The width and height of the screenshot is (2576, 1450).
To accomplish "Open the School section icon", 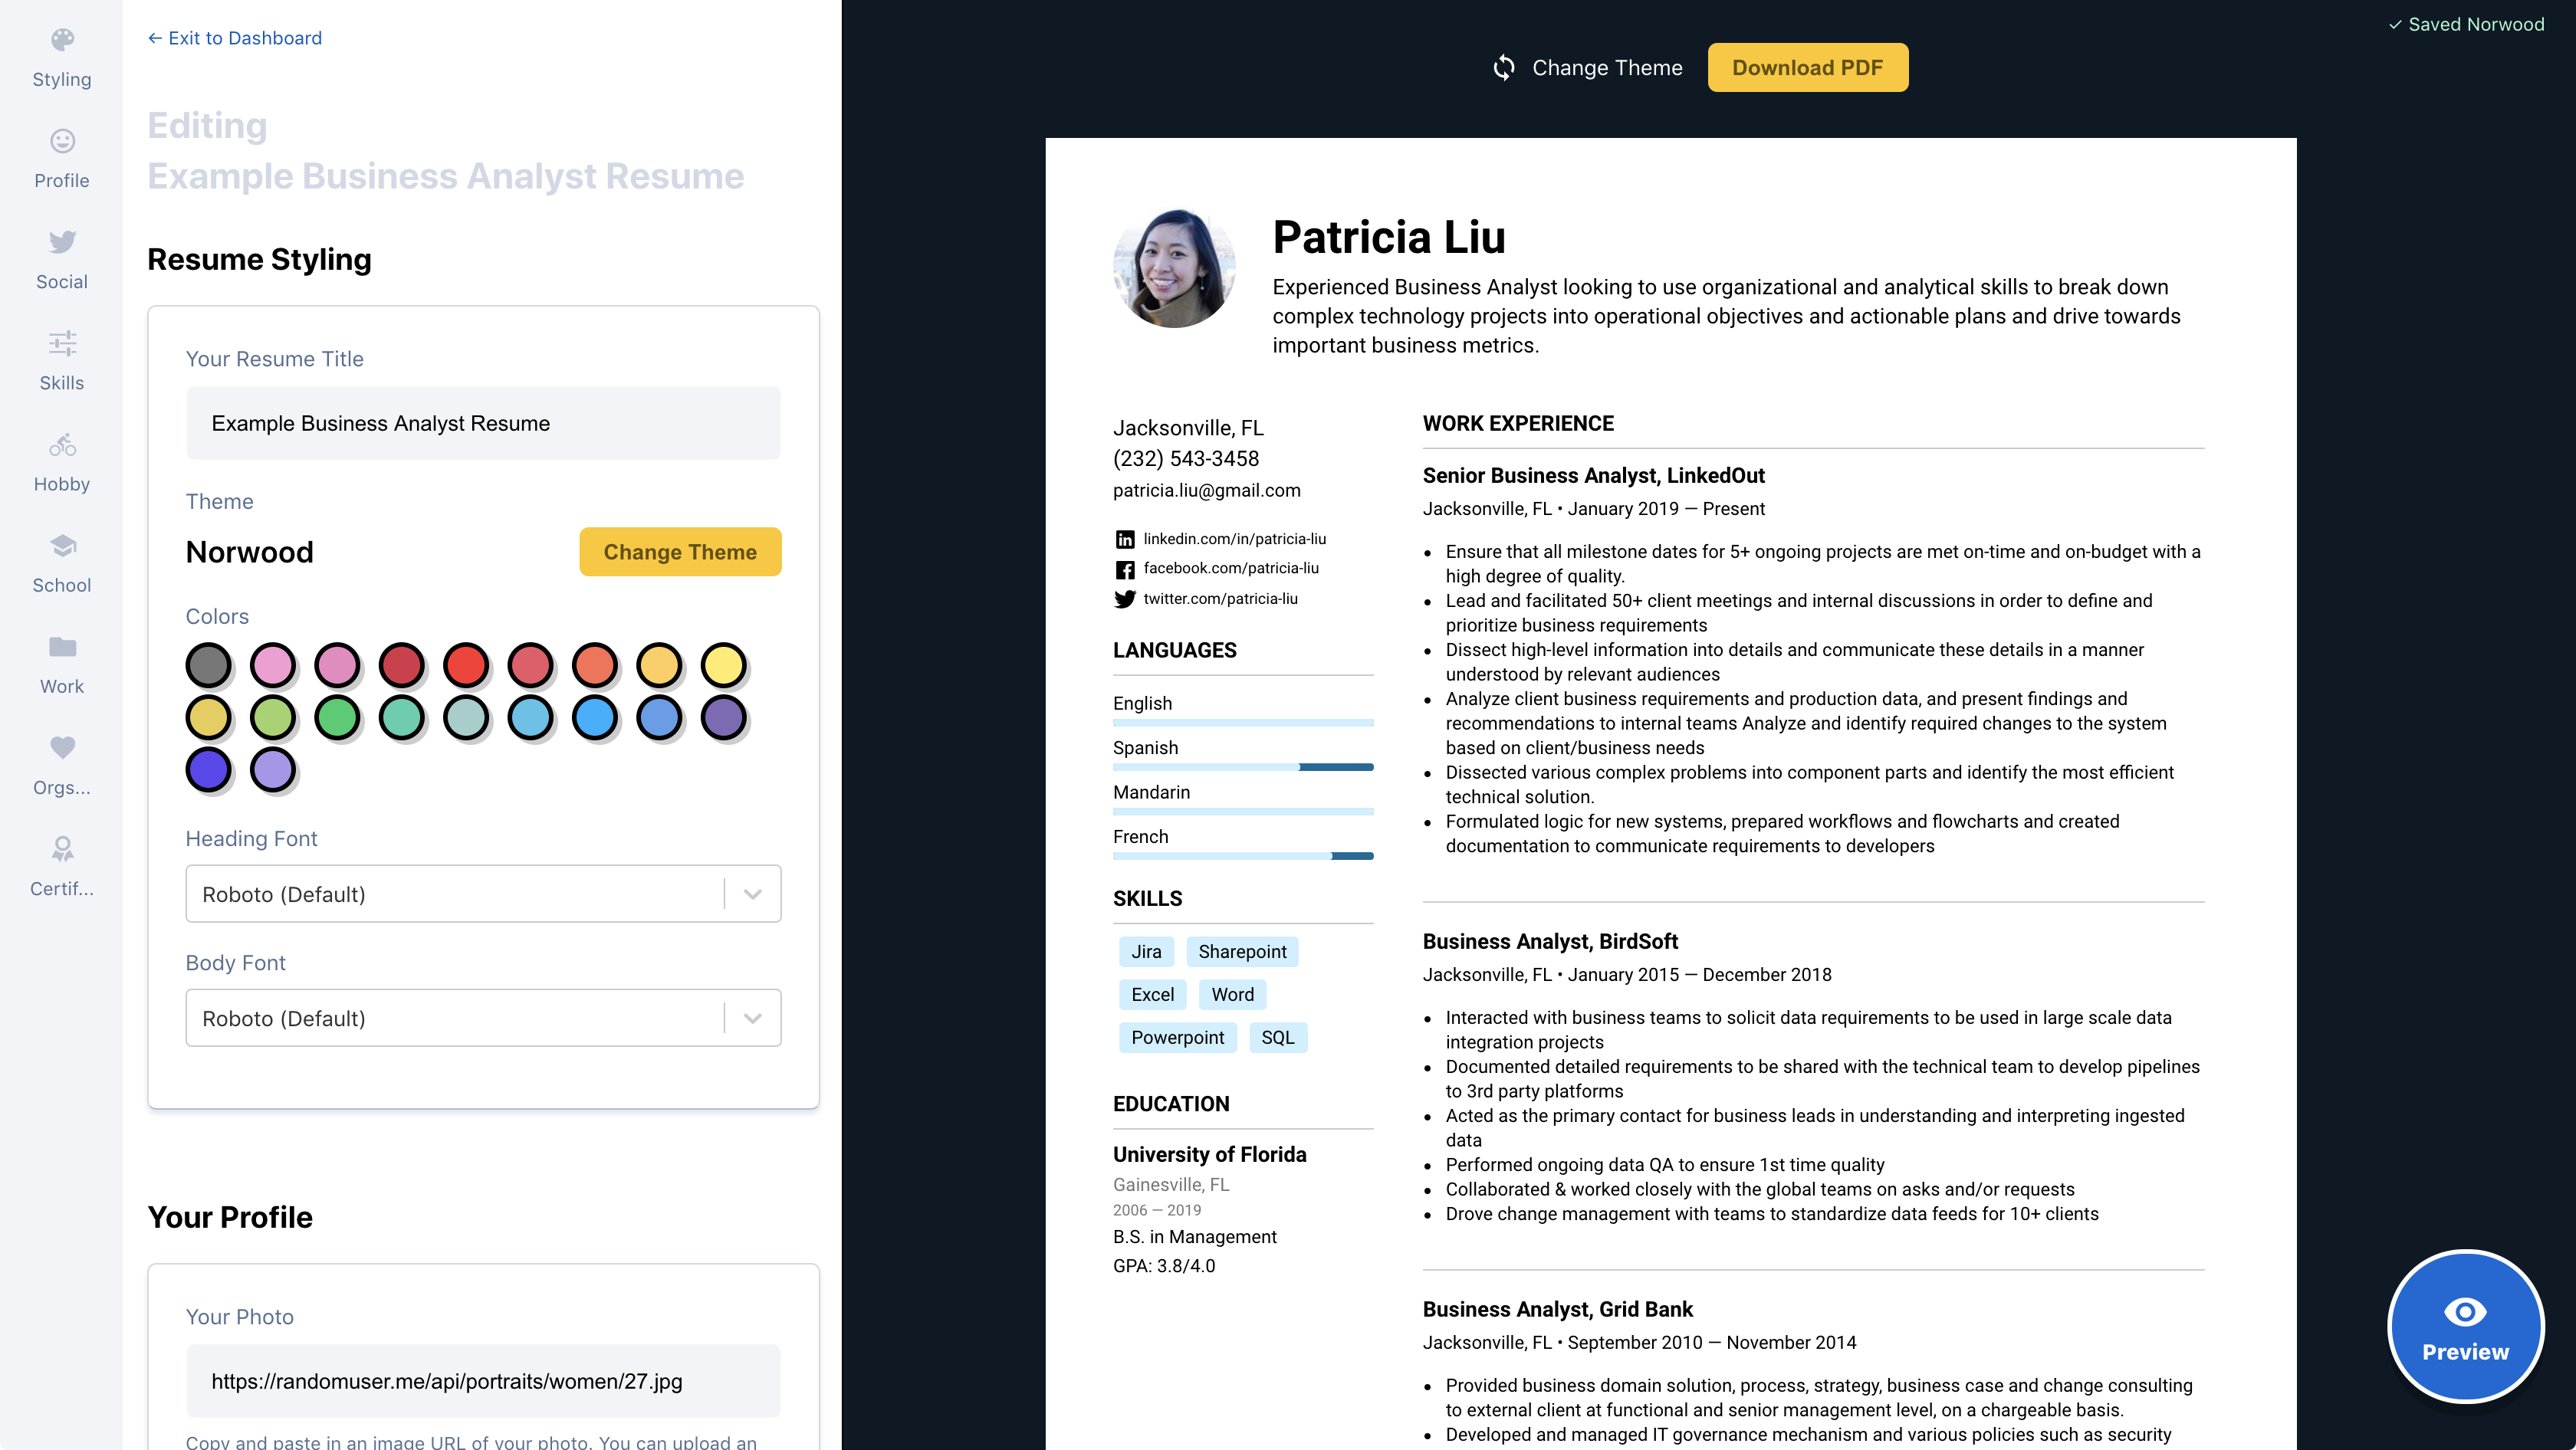I will 62,562.
